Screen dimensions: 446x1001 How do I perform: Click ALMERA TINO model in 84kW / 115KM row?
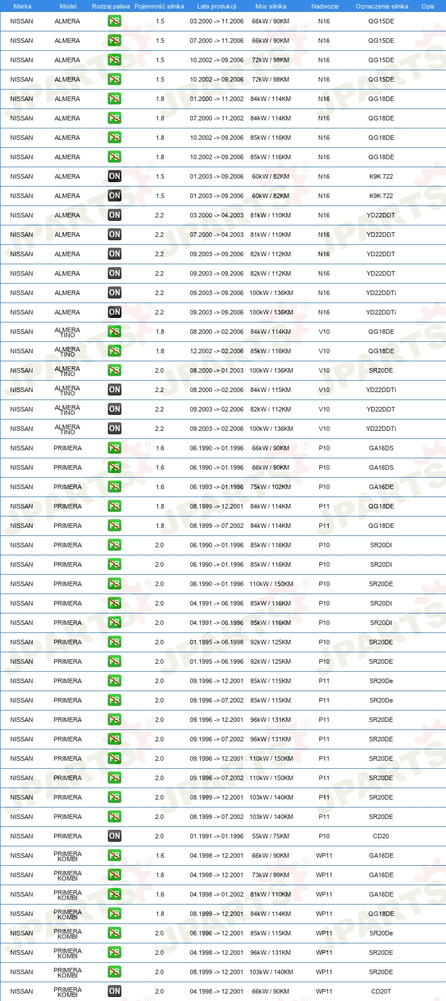point(67,390)
